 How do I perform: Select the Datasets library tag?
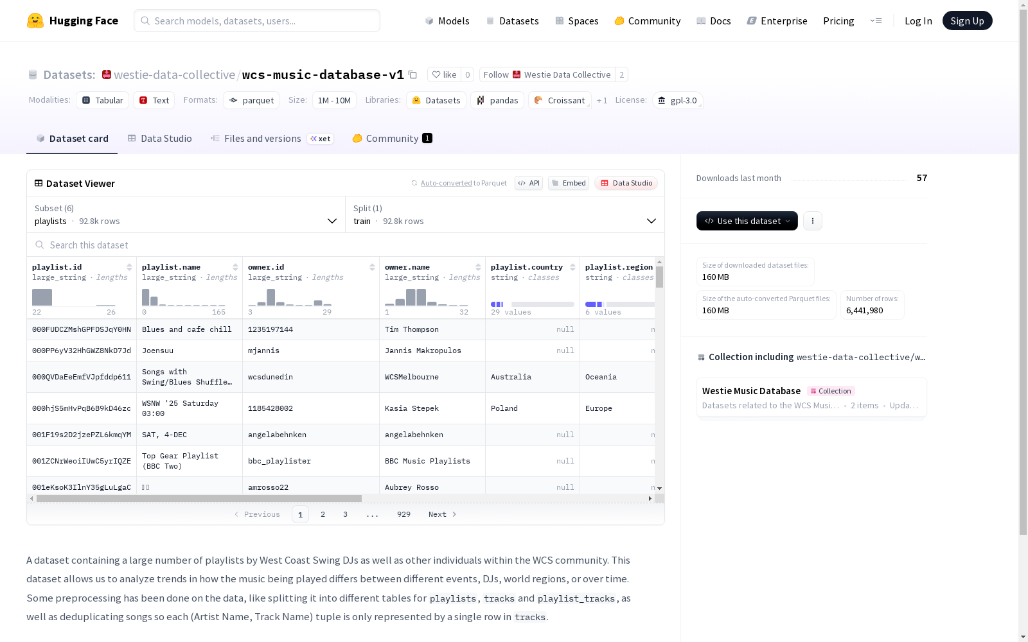(436, 100)
